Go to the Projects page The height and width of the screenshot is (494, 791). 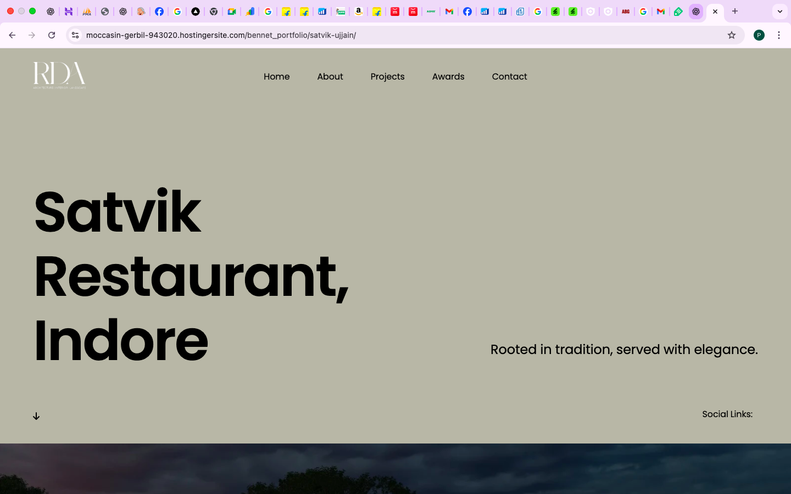click(387, 77)
